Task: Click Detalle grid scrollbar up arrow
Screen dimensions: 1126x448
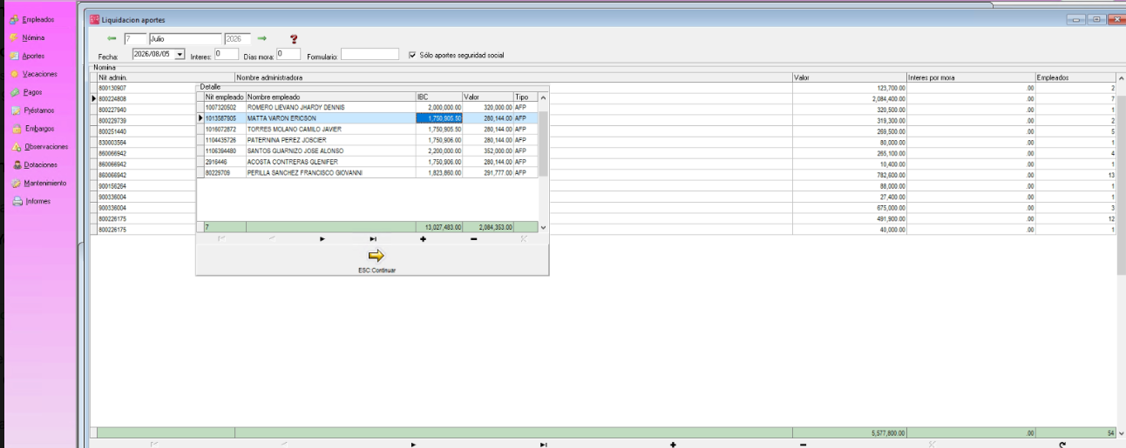Action: [544, 97]
